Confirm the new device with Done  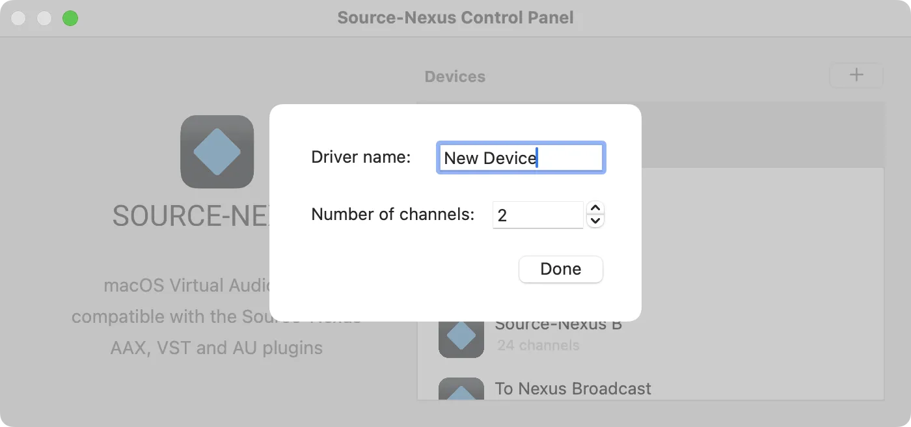(561, 269)
